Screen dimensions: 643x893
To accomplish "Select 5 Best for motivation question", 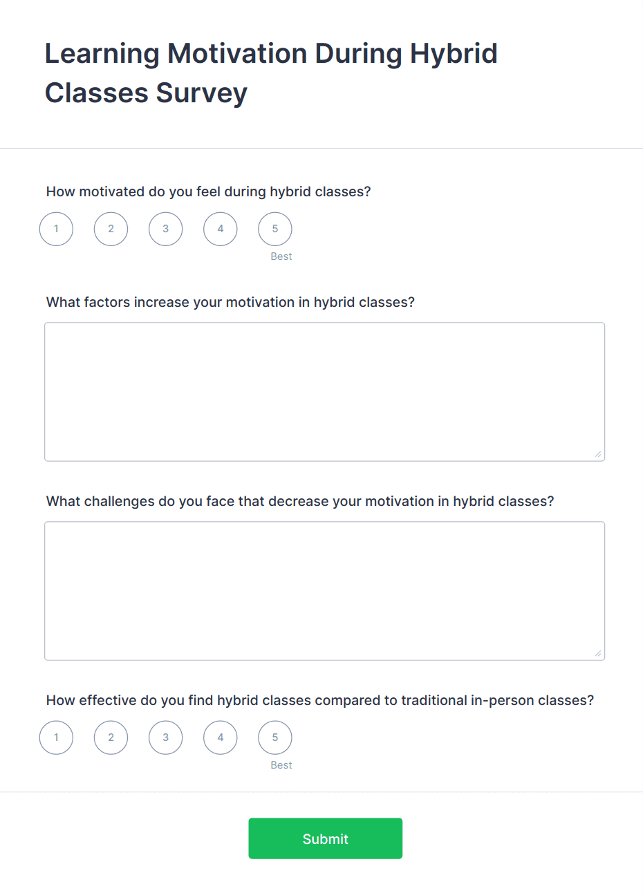I will click(x=274, y=229).
